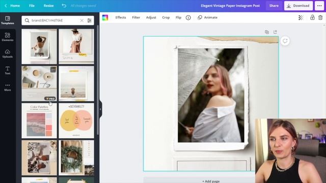Add a new page via the page-plus icon

pyautogui.click(x=275, y=32)
